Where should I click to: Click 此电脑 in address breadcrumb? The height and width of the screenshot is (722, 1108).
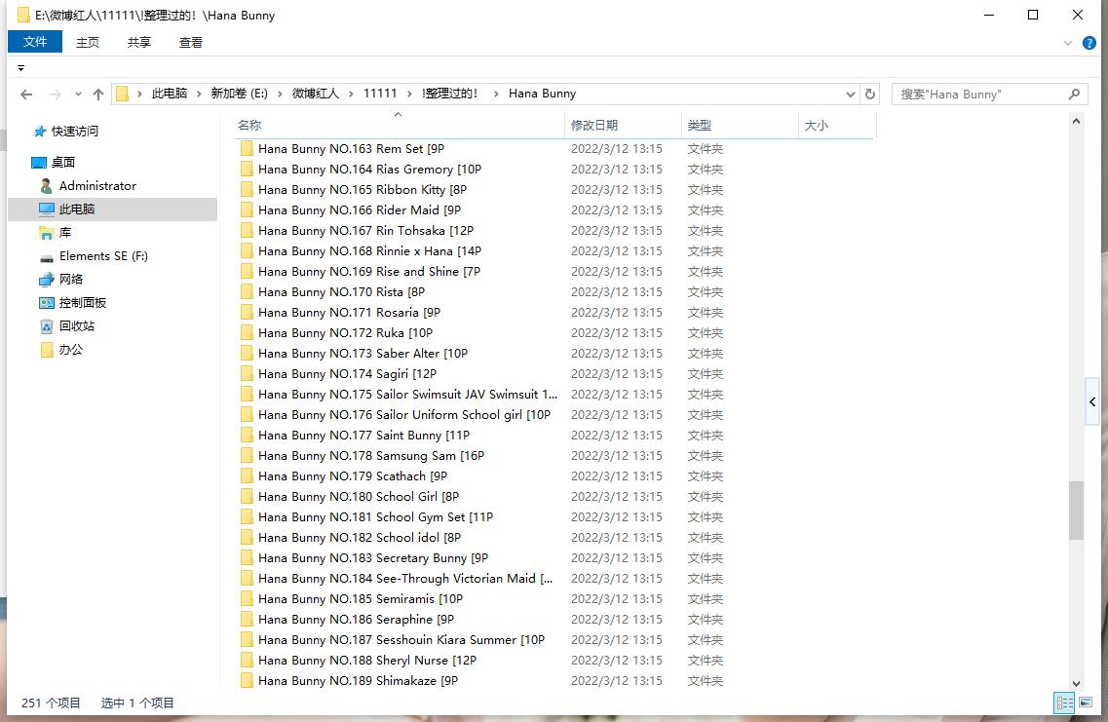tap(170, 94)
